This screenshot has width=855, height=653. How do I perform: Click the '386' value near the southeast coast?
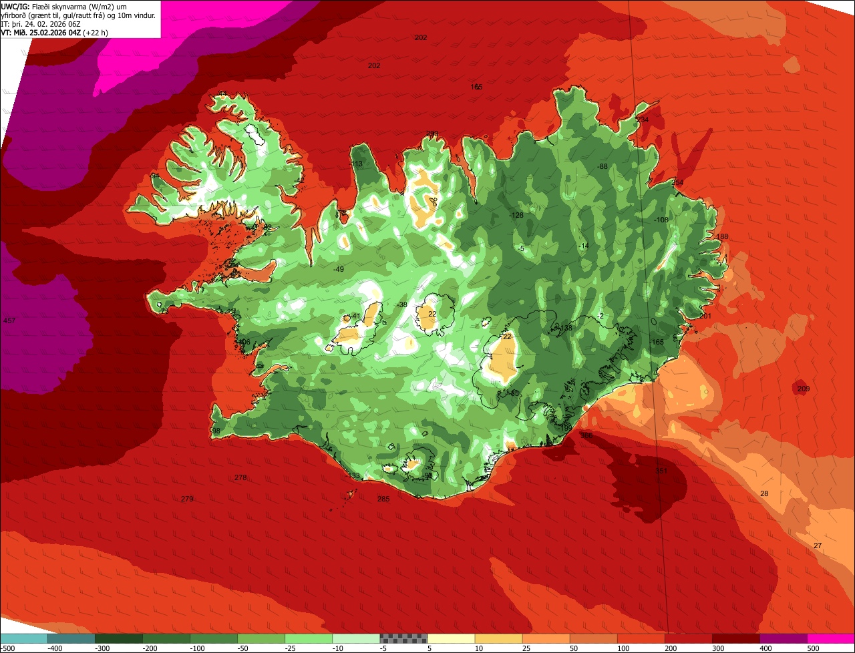[x=586, y=435]
